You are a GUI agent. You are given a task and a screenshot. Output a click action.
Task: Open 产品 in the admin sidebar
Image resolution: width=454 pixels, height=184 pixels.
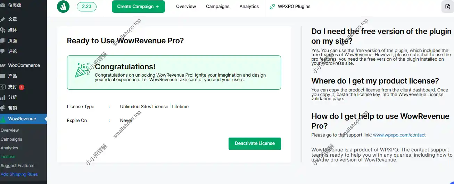pyautogui.click(x=13, y=76)
